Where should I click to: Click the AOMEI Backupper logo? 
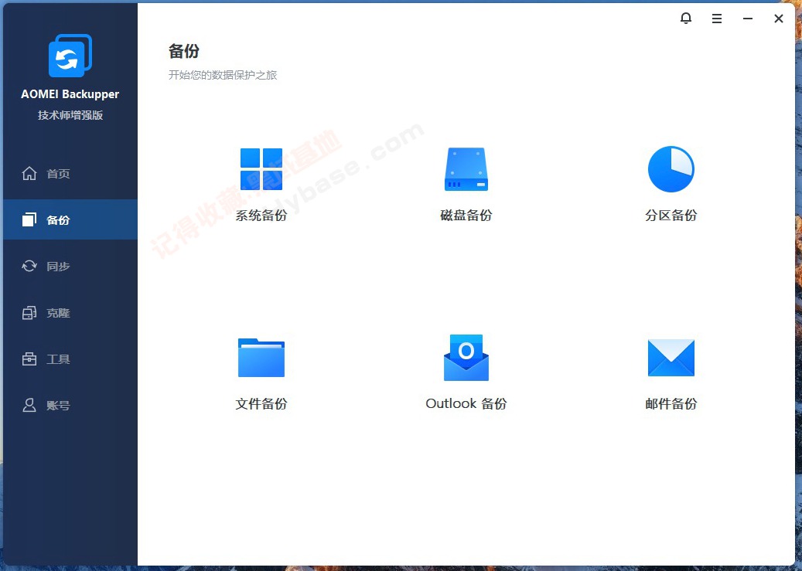point(70,56)
